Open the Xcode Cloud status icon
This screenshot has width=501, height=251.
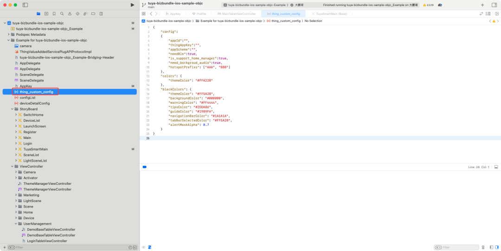440,5
